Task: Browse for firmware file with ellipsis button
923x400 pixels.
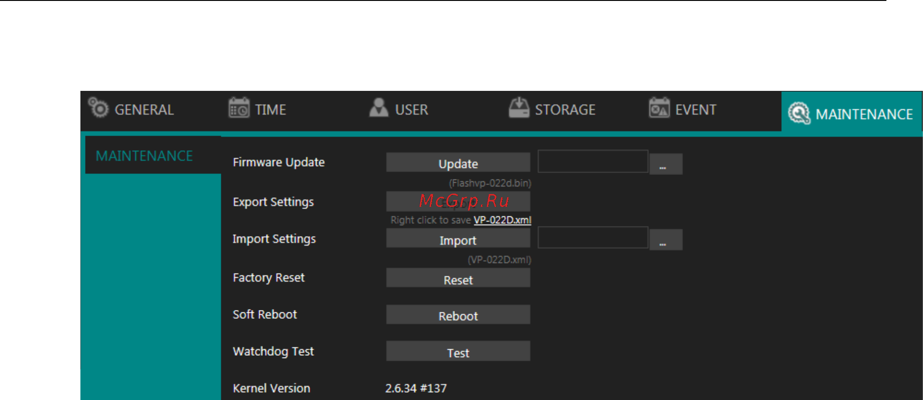Action: pyautogui.click(x=666, y=164)
